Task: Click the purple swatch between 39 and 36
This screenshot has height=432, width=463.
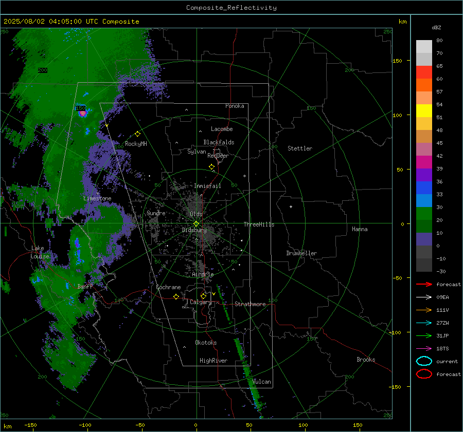Action: click(424, 175)
